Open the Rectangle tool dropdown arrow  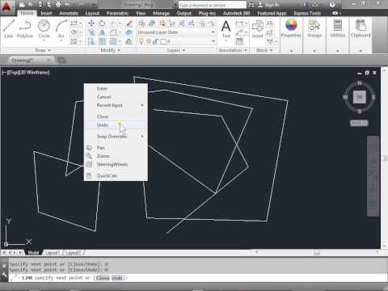point(81,23)
